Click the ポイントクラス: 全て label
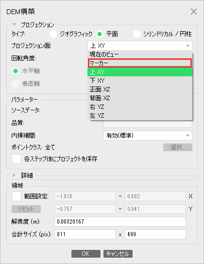The height and width of the screenshot is (264, 204). tap(33, 147)
